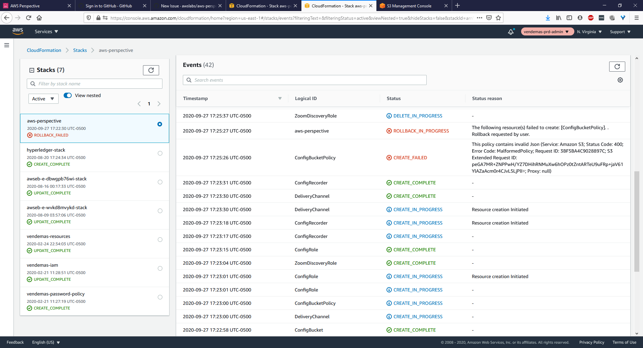Open the Services menu
Screen dimensions: 643x348
coord(46,31)
